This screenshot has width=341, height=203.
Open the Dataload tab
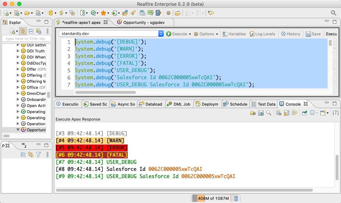tap(151, 104)
